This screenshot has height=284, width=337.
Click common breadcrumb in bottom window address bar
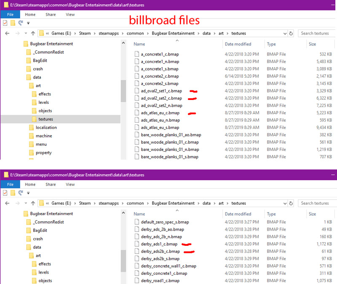(135, 203)
